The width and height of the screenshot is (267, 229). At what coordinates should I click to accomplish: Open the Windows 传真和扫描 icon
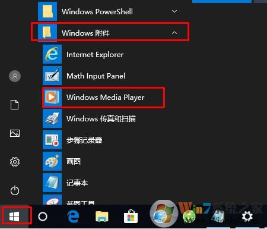(52, 118)
